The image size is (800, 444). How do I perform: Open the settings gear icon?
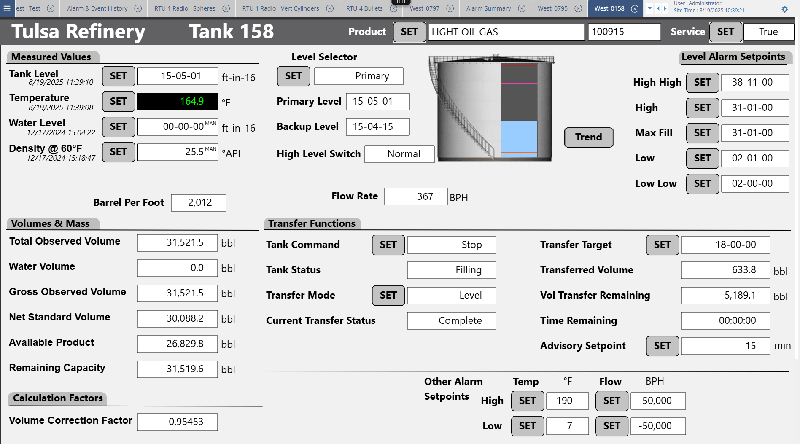coord(785,9)
